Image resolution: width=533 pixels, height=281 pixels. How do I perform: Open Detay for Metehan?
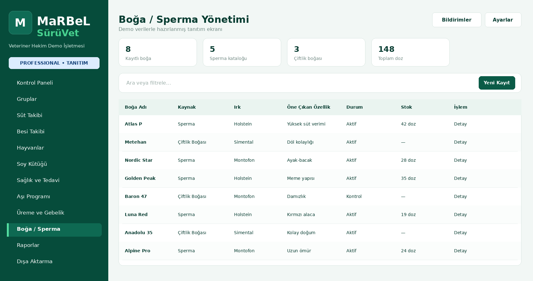(460, 142)
